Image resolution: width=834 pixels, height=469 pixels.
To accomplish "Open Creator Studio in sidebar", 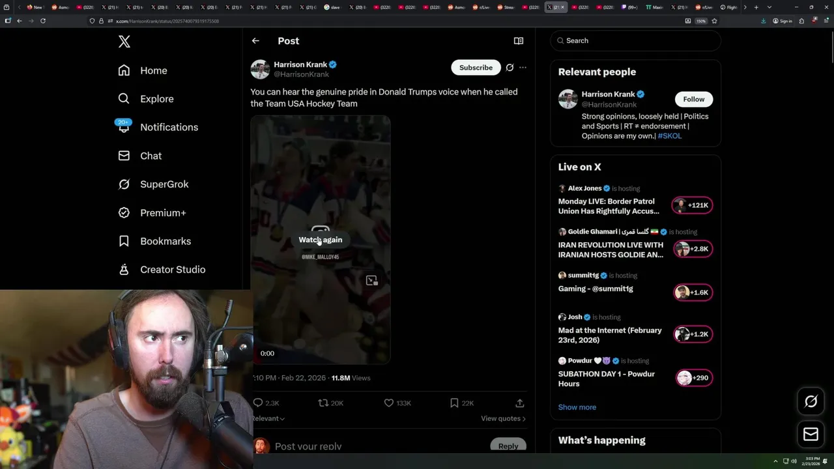I will [x=162, y=270].
